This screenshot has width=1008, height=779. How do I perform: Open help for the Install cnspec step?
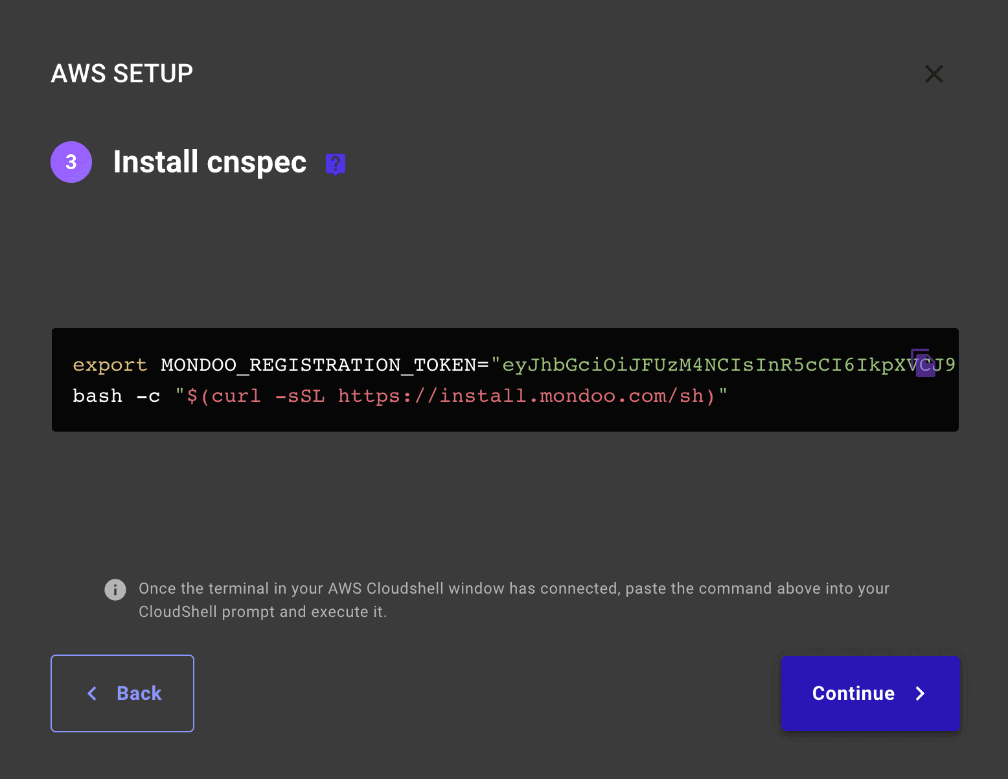click(x=335, y=163)
